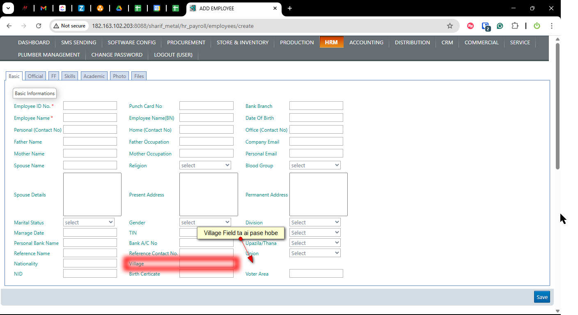Open the Extensions puzzle menu
Viewport: 578px width, 315px height.
pos(515,26)
